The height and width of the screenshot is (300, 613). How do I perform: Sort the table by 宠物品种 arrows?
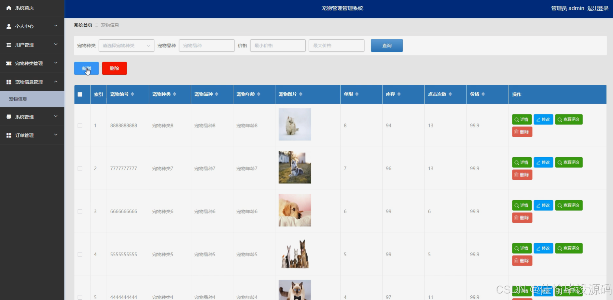pyautogui.click(x=216, y=94)
